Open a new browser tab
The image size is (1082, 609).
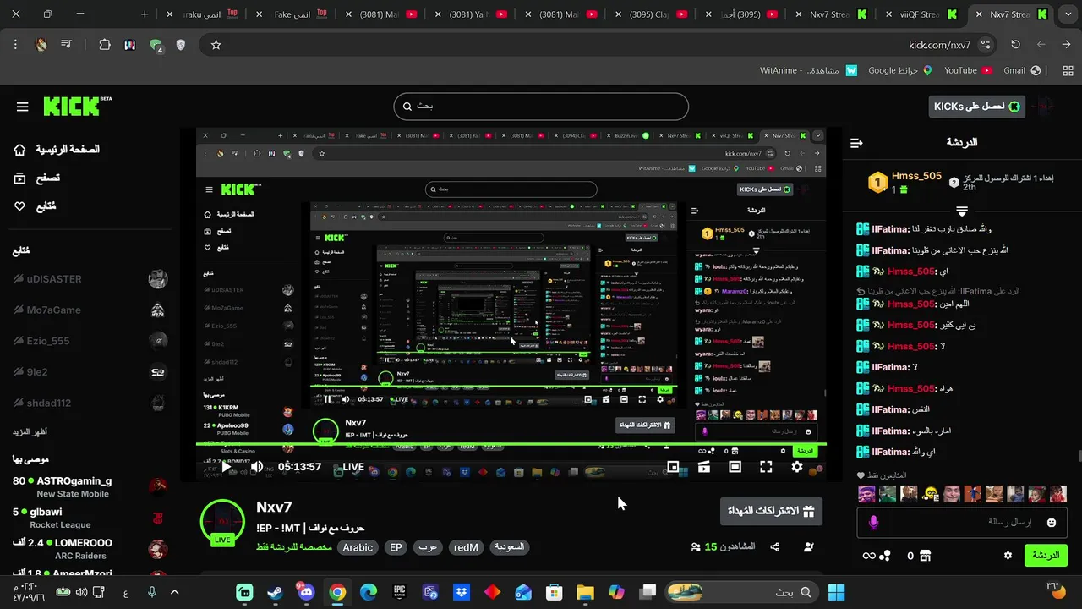click(145, 14)
